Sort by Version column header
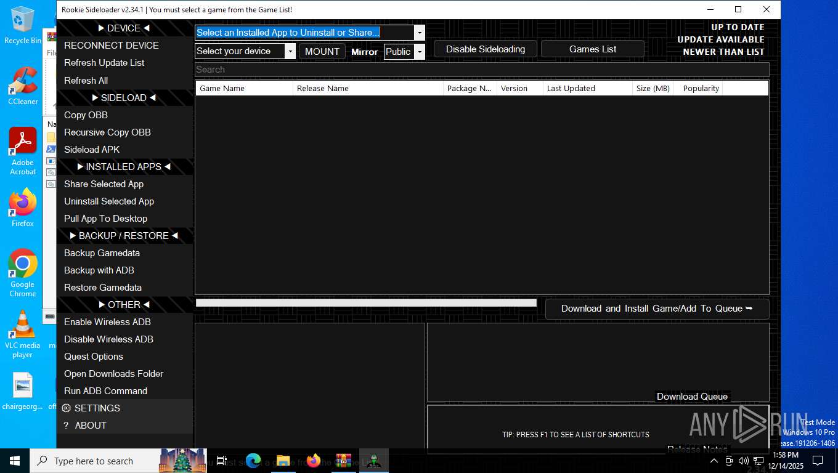Image resolution: width=838 pixels, height=473 pixels. 519,88
